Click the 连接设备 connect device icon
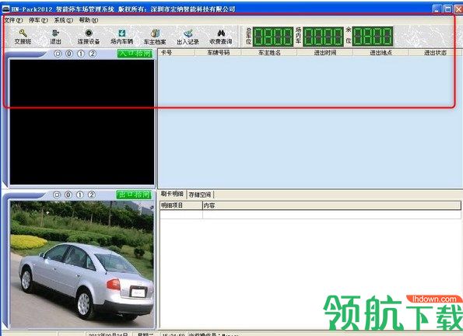The width and height of the screenshot is (463, 336). [x=89, y=33]
